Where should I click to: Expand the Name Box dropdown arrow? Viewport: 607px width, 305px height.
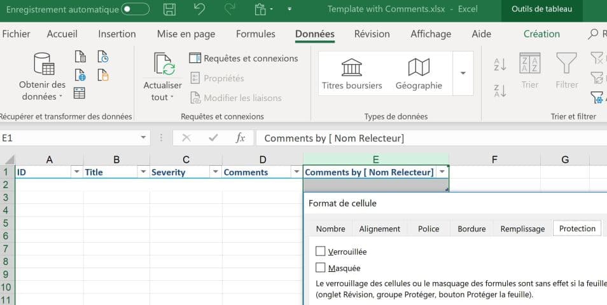click(x=143, y=138)
